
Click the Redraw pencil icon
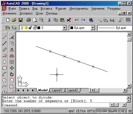click(120, 20)
